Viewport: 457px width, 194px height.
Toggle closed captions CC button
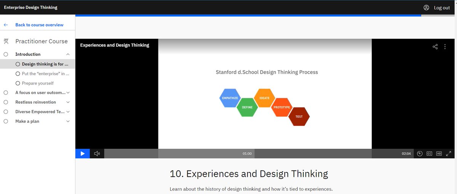click(429, 153)
